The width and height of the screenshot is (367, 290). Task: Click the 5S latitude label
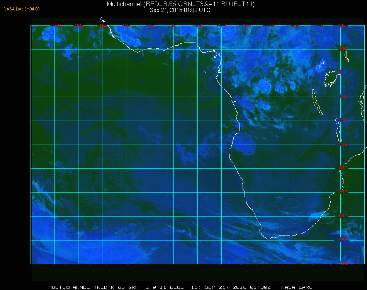pyautogui.click(x=343, y=97)
